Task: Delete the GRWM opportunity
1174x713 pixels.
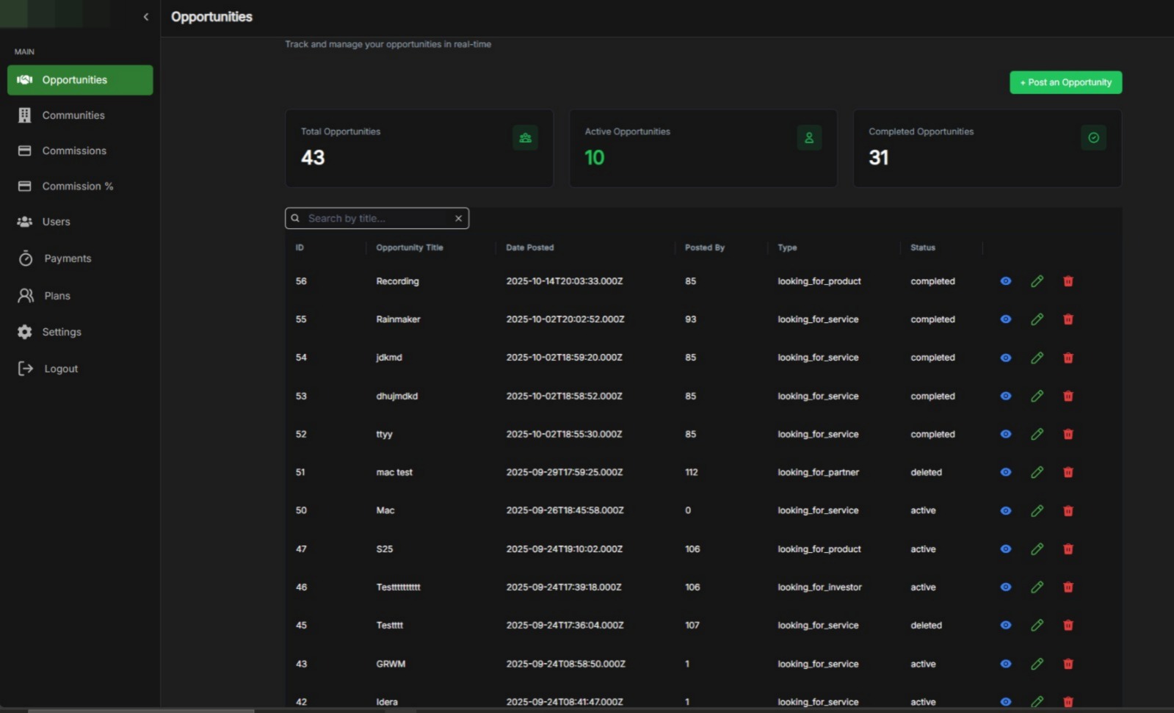Action: pyautogui.click(x=1068, y=664)
